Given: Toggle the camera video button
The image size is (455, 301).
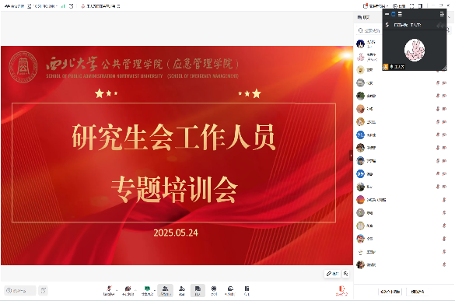Looking at the screenshot, I should [x=128, y=290].
